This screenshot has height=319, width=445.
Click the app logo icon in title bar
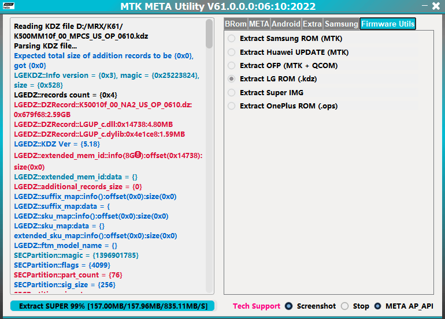pyautogui.click(x=9, y=6)
